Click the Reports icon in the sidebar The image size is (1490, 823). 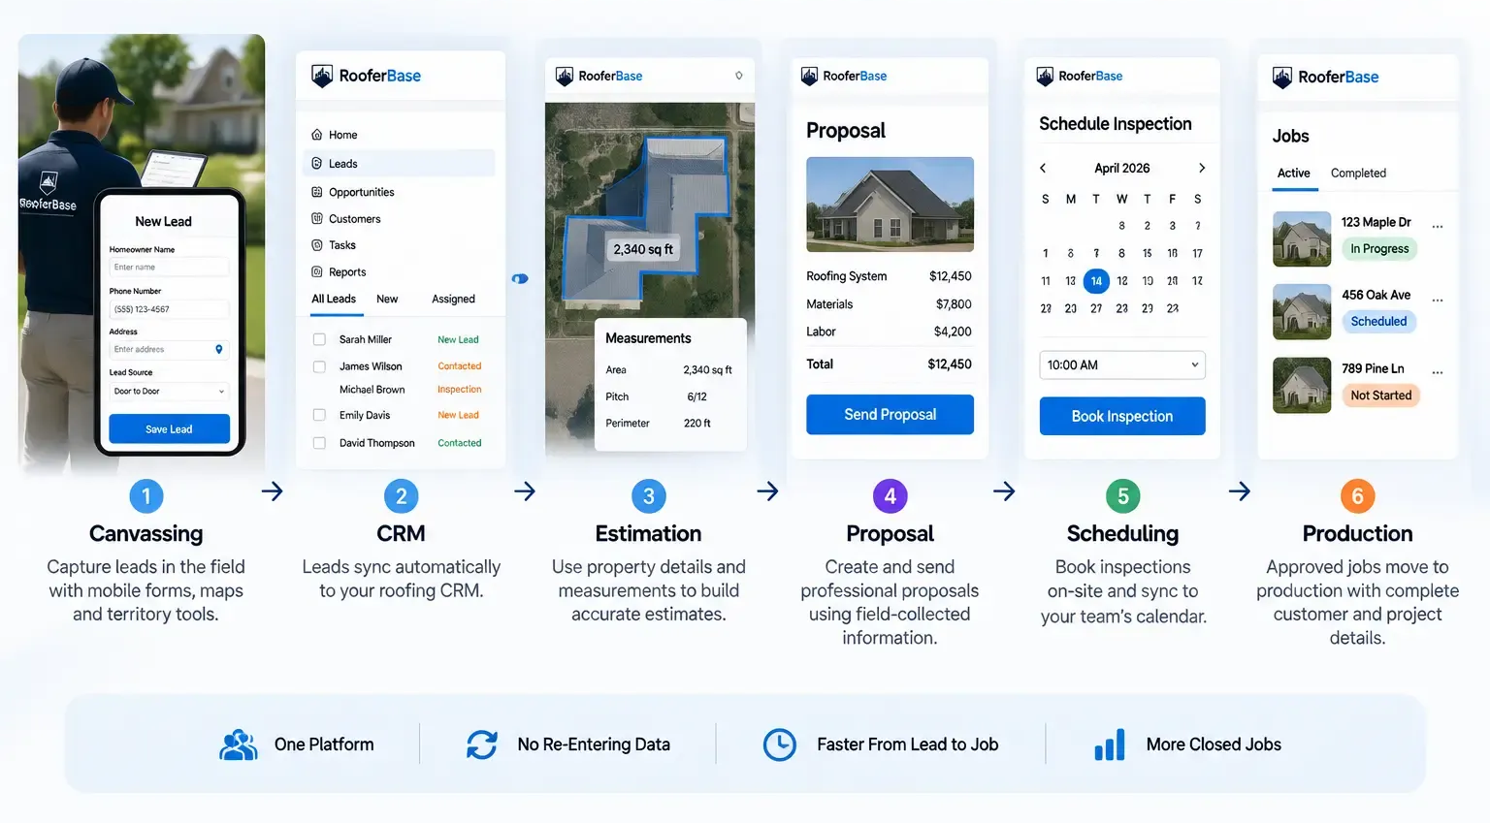click(316, 272)
